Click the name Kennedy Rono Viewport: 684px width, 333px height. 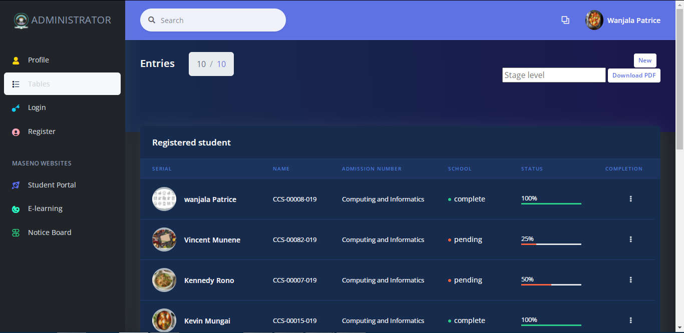tap(209, 280)
